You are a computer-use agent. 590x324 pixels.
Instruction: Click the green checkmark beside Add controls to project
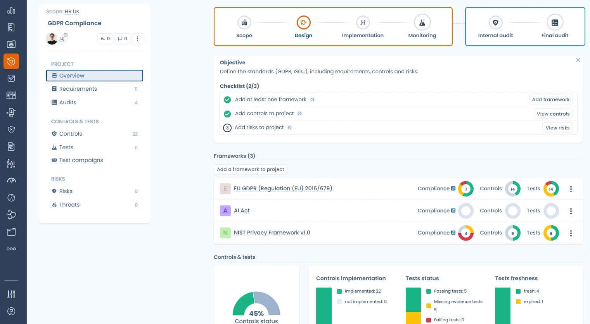[x=227, y=114]
